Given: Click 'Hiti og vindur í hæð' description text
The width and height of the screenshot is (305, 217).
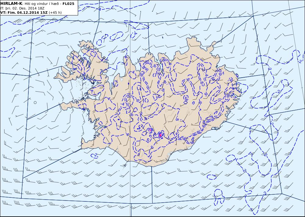Looking at the screenshot, I should pos(41,4).
